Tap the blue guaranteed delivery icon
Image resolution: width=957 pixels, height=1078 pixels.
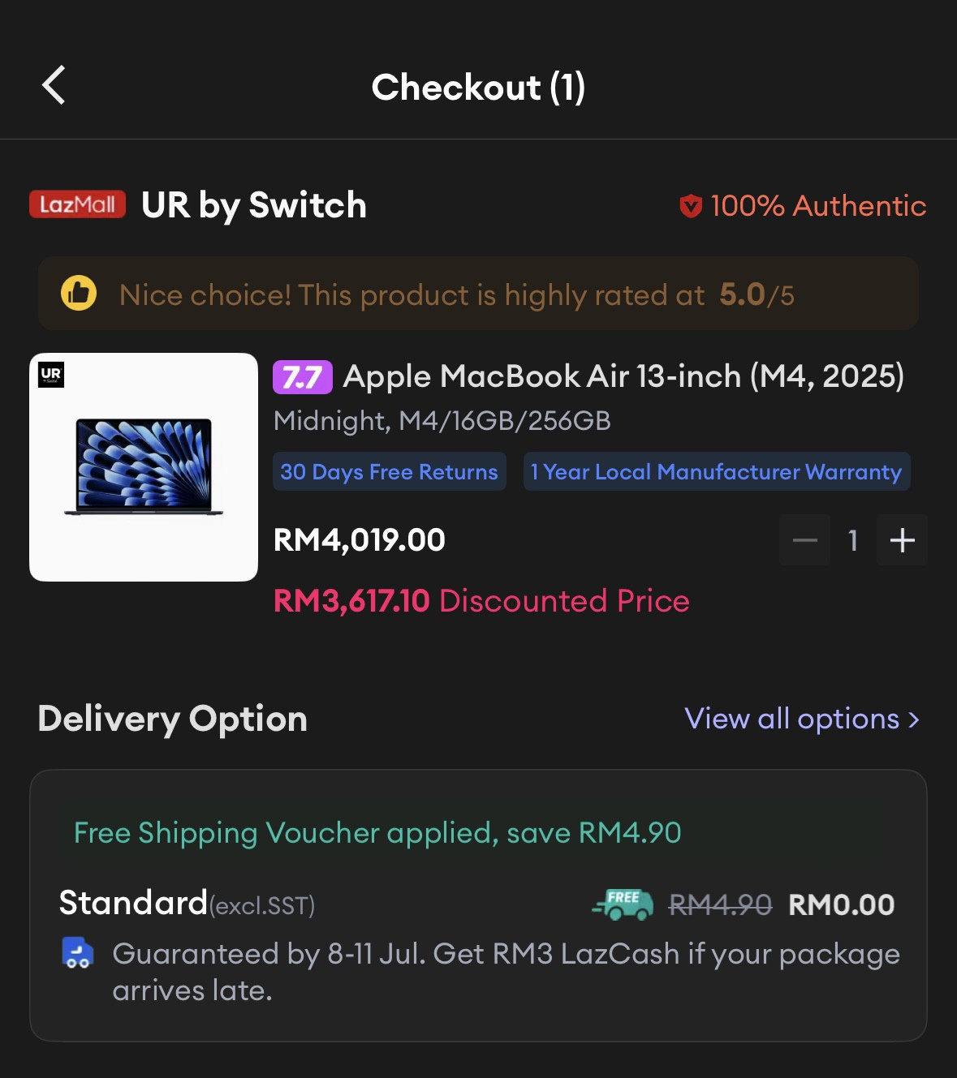pos(78,953)
